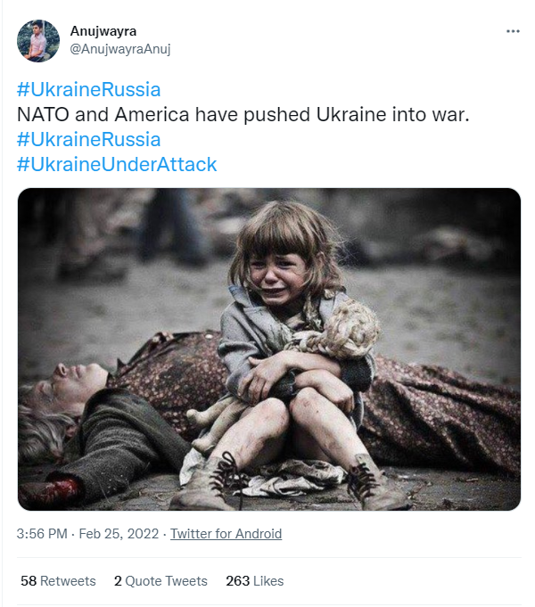The image size is (535, 607).
Task: Click the 3:56 PM timestamp
Action: pyautogui.click(x=42, y=534)
